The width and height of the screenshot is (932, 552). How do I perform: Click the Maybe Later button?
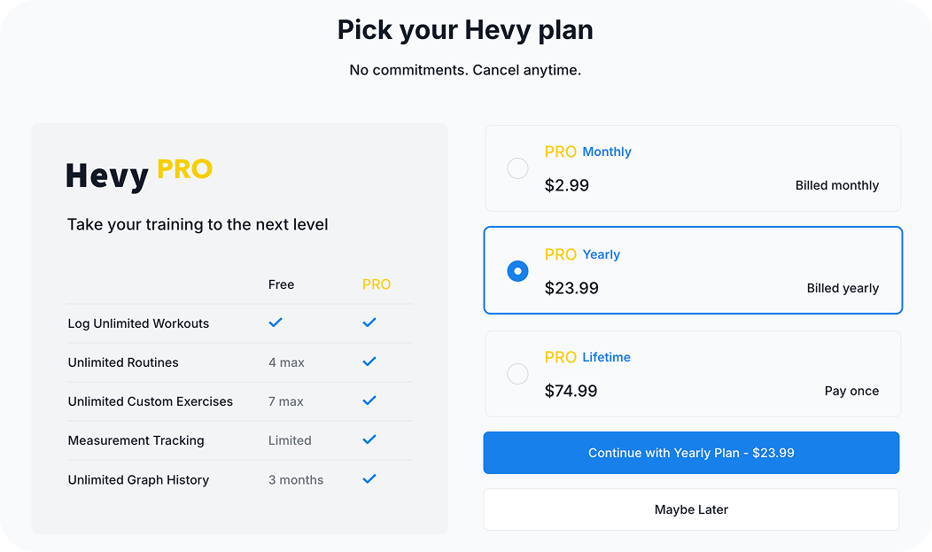691,509
